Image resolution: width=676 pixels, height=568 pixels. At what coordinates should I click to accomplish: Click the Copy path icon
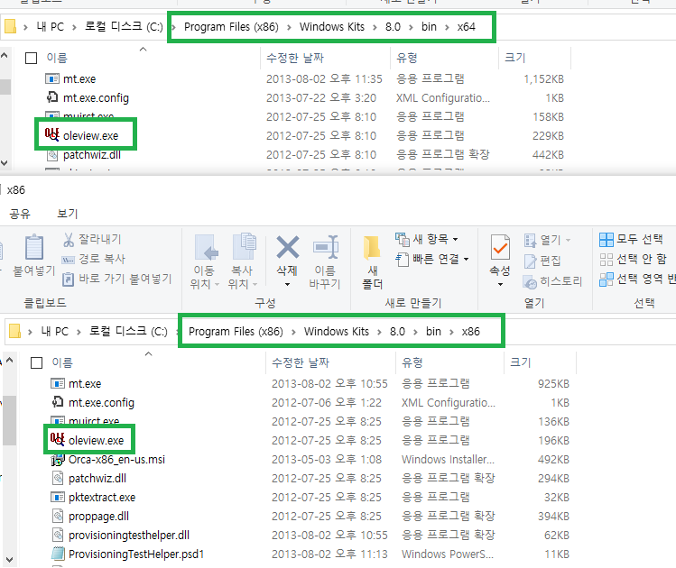(x=68, y=260)
